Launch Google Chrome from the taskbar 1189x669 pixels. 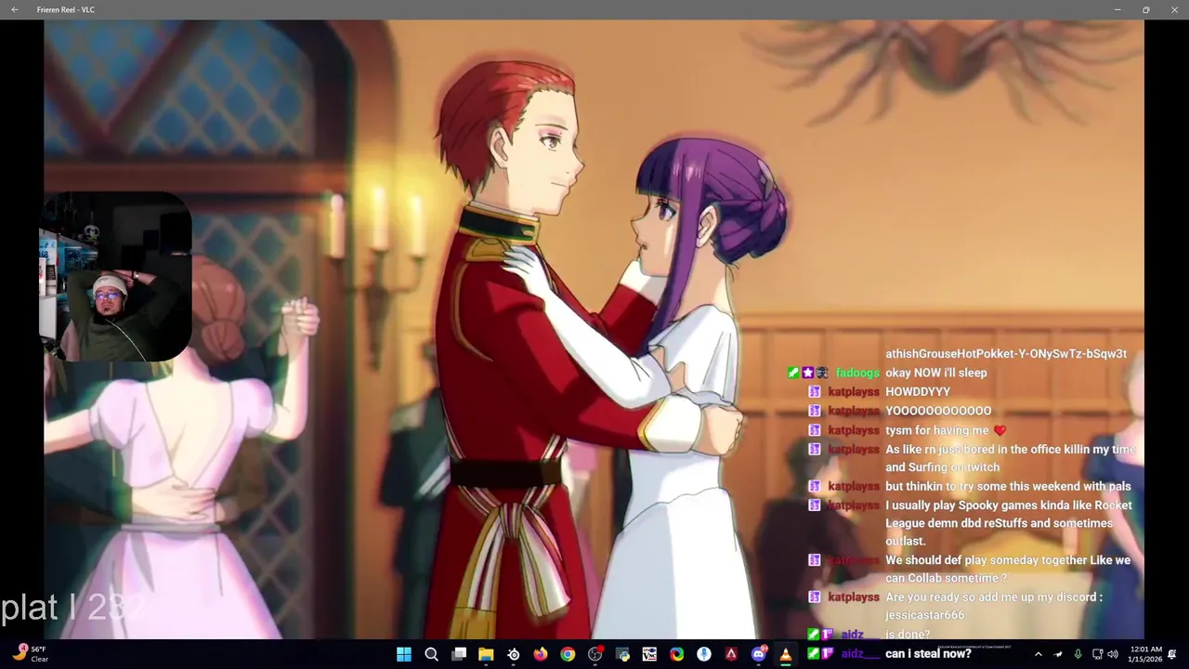(568, 654)
